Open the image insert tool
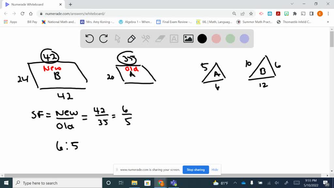 coord(188,39)
